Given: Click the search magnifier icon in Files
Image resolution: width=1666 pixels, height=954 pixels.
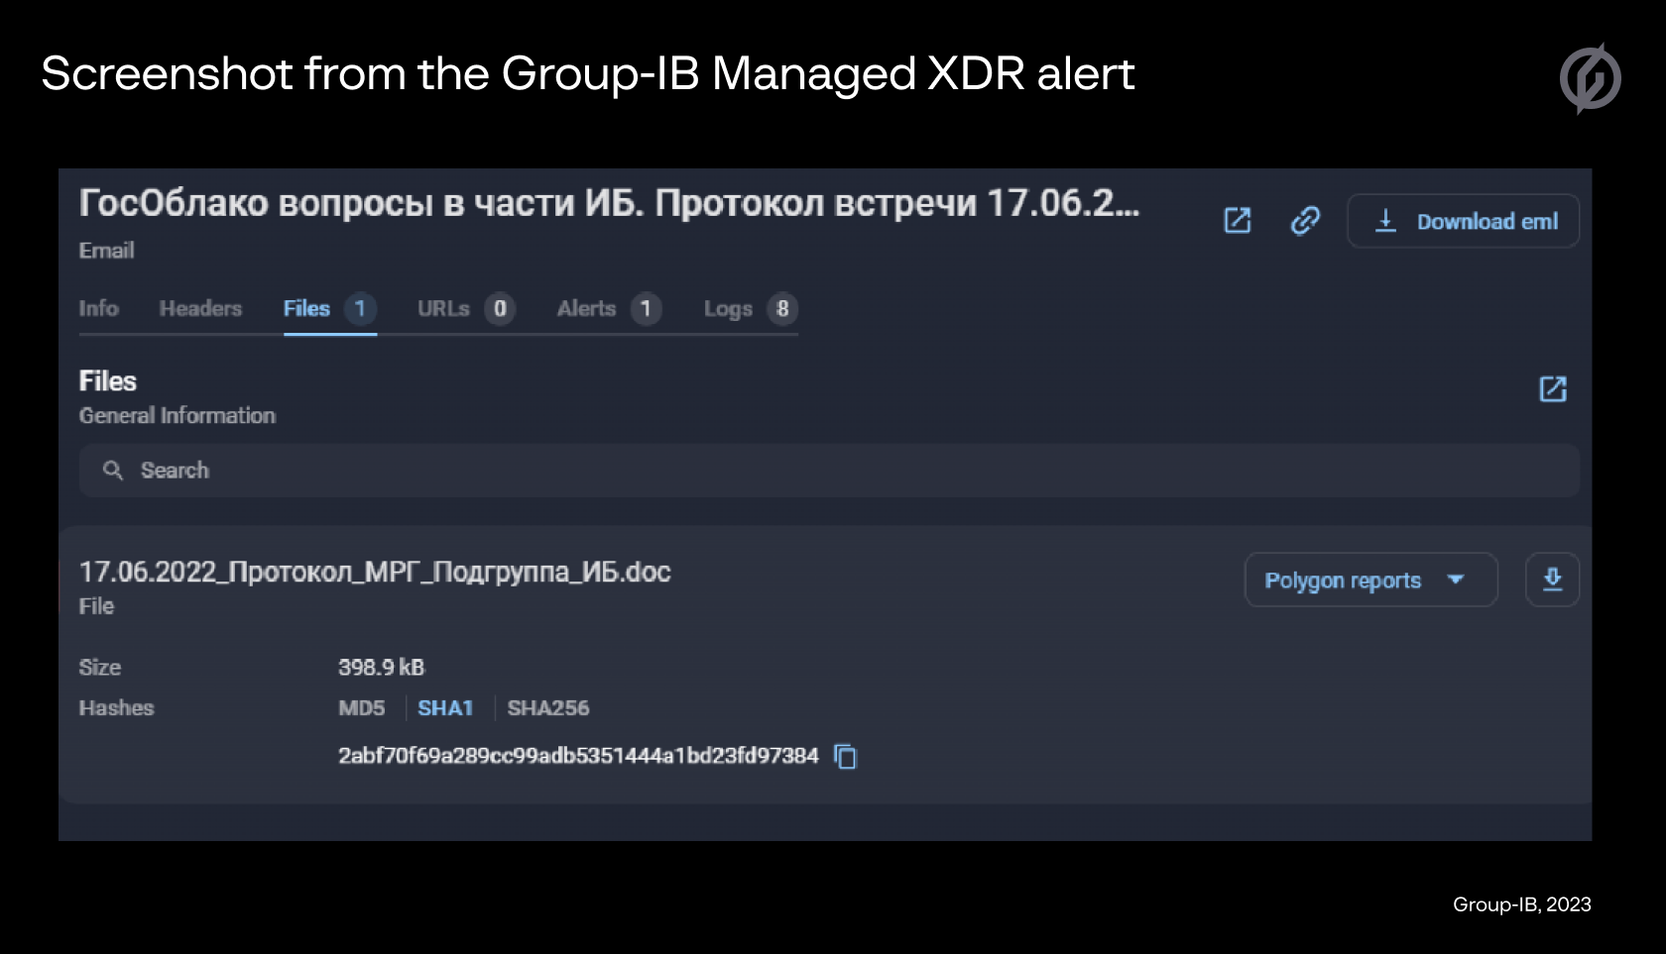Looking at the screenshot, I should point(112,471).
